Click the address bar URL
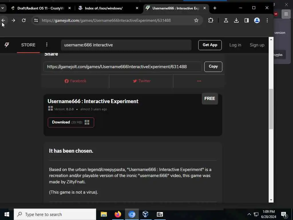 click(x=106, y=20)
